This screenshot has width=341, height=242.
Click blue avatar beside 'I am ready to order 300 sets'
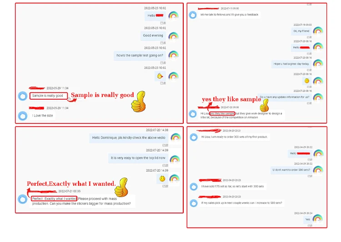(x=194, y=137)
